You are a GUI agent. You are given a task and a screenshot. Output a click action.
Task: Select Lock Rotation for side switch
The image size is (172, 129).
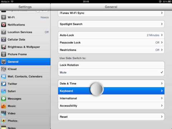click(111, 65)
